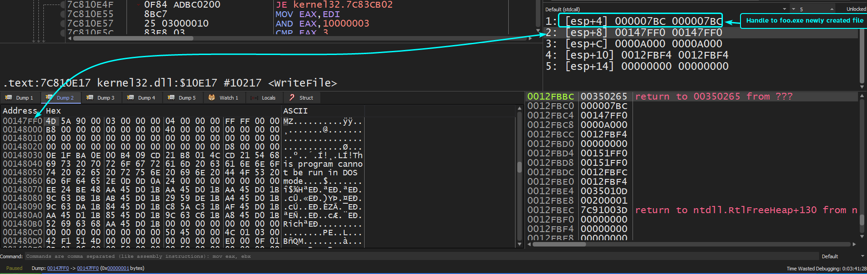Image resolution: width=867 pixels, height=274 pixels.
Task: Click the hex dump vertical scrollbar thumb
Action: (x=519, y=167)
